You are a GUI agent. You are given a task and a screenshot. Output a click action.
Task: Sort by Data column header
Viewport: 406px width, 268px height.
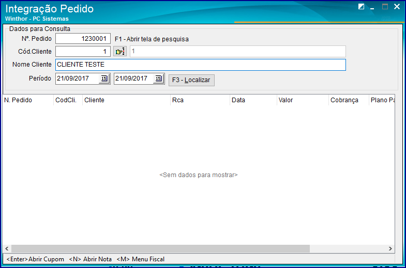click(253, 100)
